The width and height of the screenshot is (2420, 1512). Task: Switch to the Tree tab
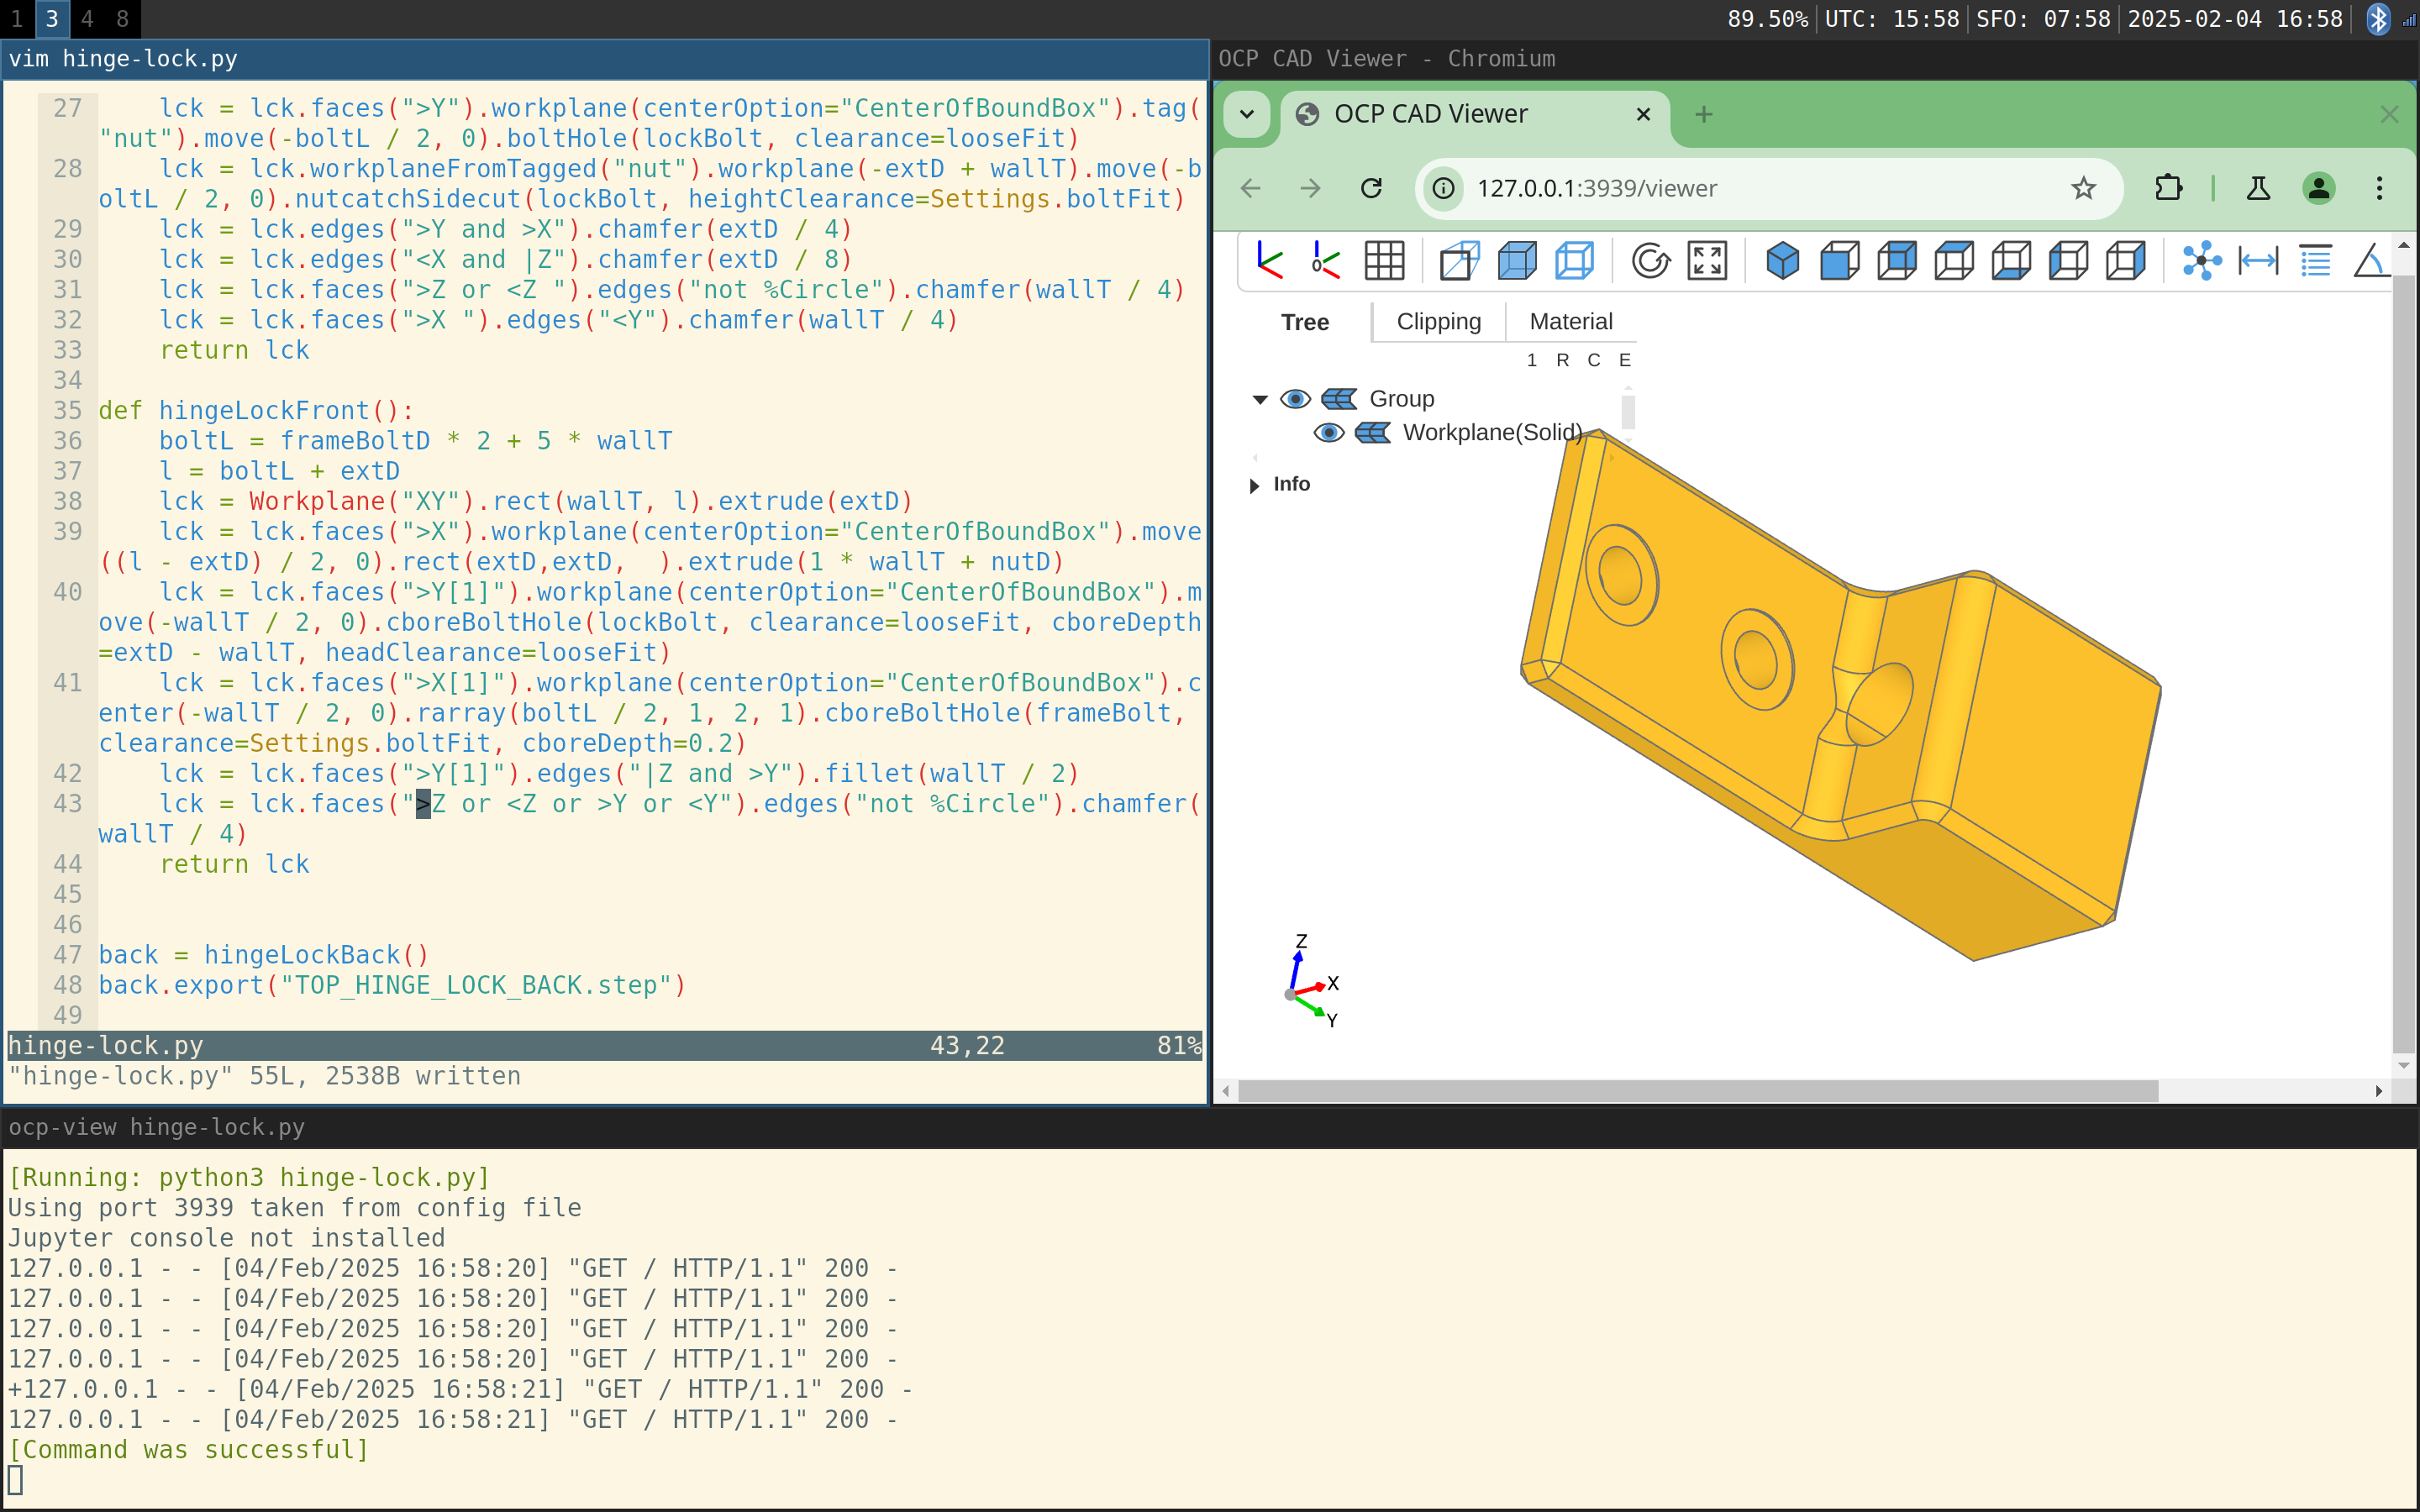click(1305, 322)
